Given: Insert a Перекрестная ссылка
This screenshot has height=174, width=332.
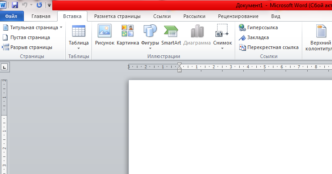Looking at the screenshot, I should click(x=268, y=47).
